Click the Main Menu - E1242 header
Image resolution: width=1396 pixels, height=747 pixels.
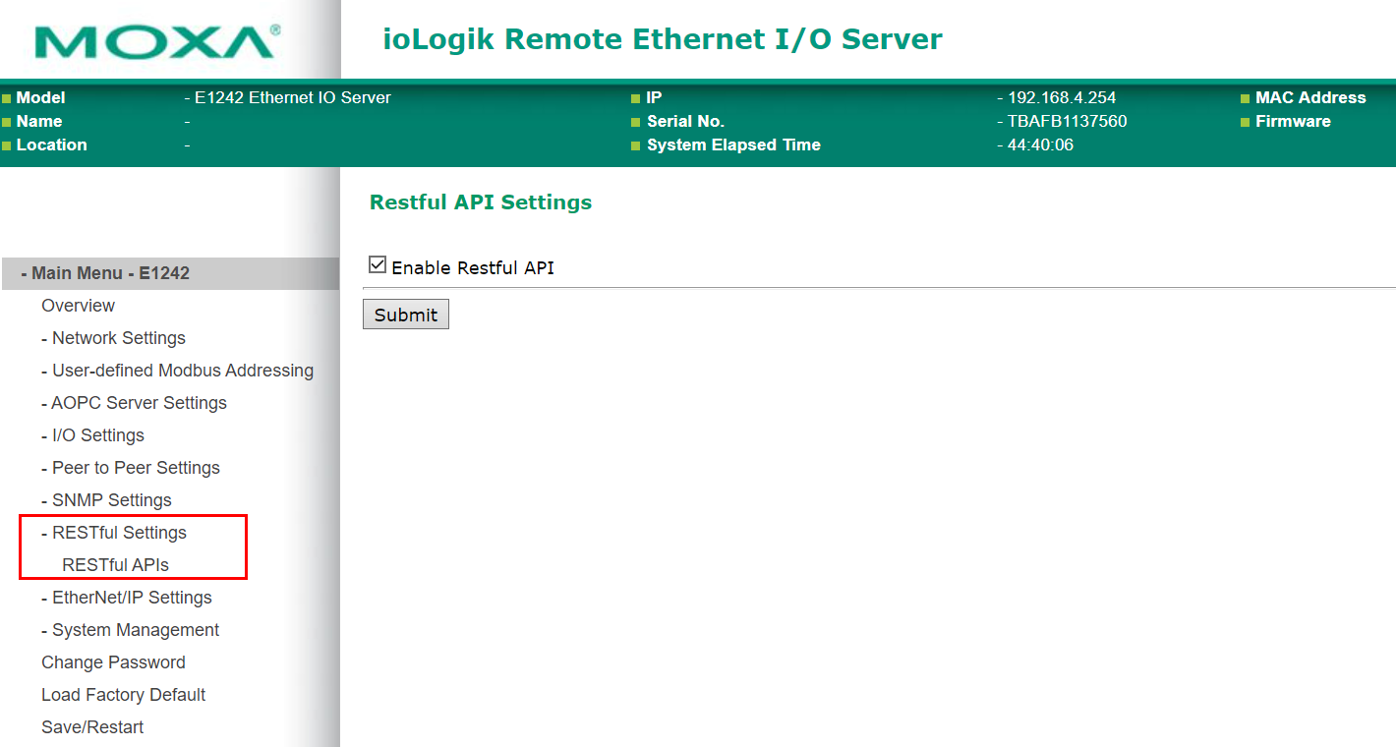click(x=170, y=273)
